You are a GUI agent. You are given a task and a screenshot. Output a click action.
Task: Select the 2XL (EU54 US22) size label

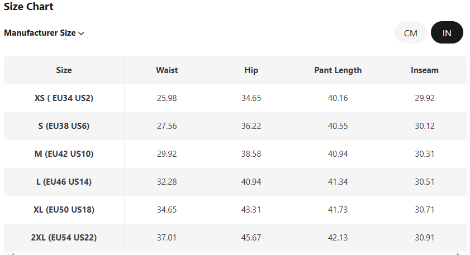click(x=64, y=238)
